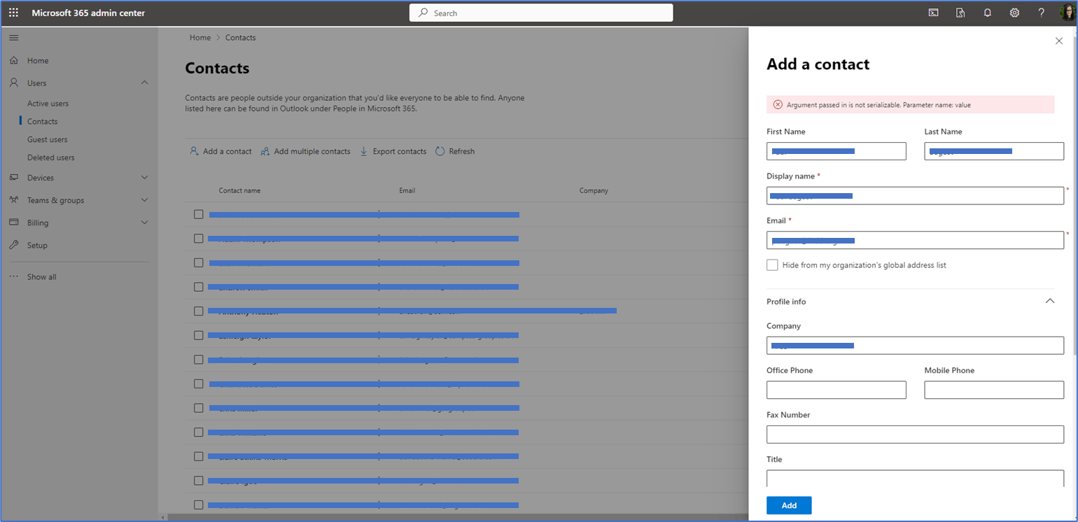Click the Microsoft 365 admin center title
The image size is (1078, 522).
tap(88, 13)
